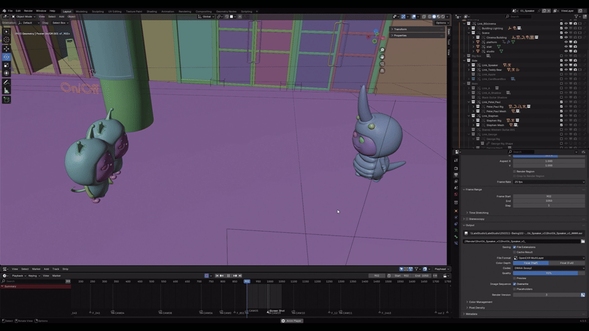Hide Link_Teddy Bear via eye icon
The image size is (589, 331).
[566, 70]
